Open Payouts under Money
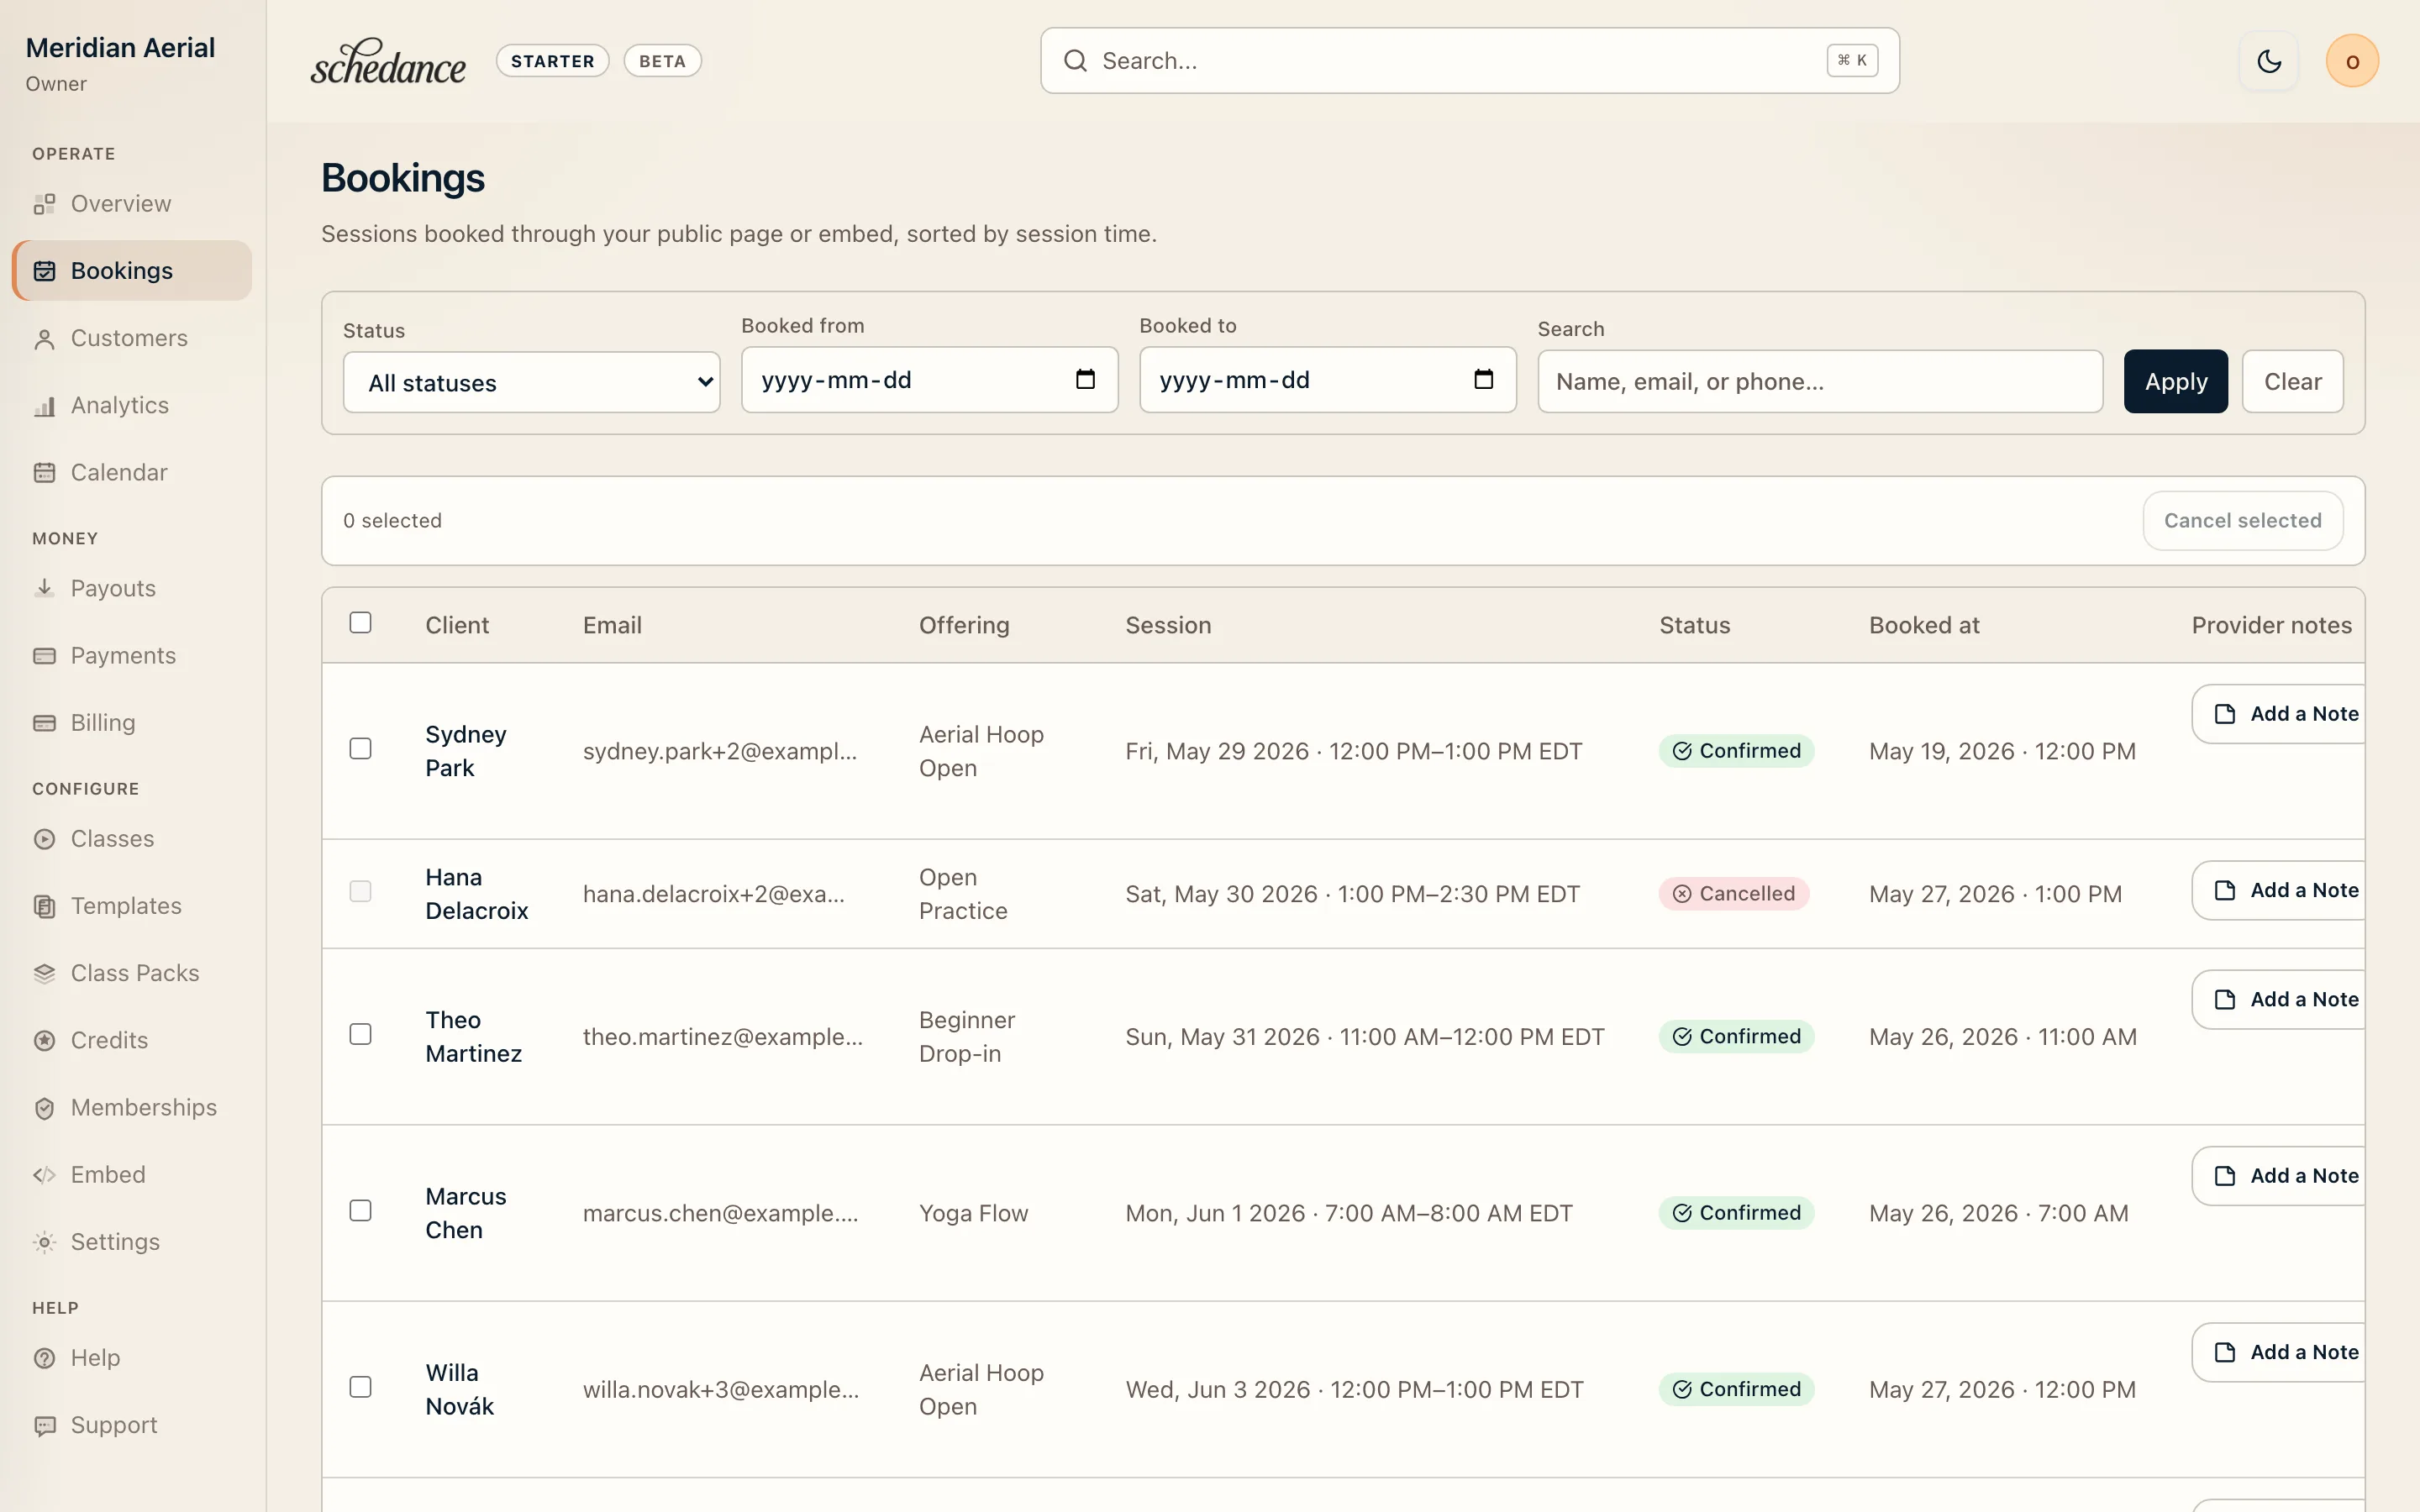Image resolution: width=2420 pixels, height=1512 pixels. (131, 588)
